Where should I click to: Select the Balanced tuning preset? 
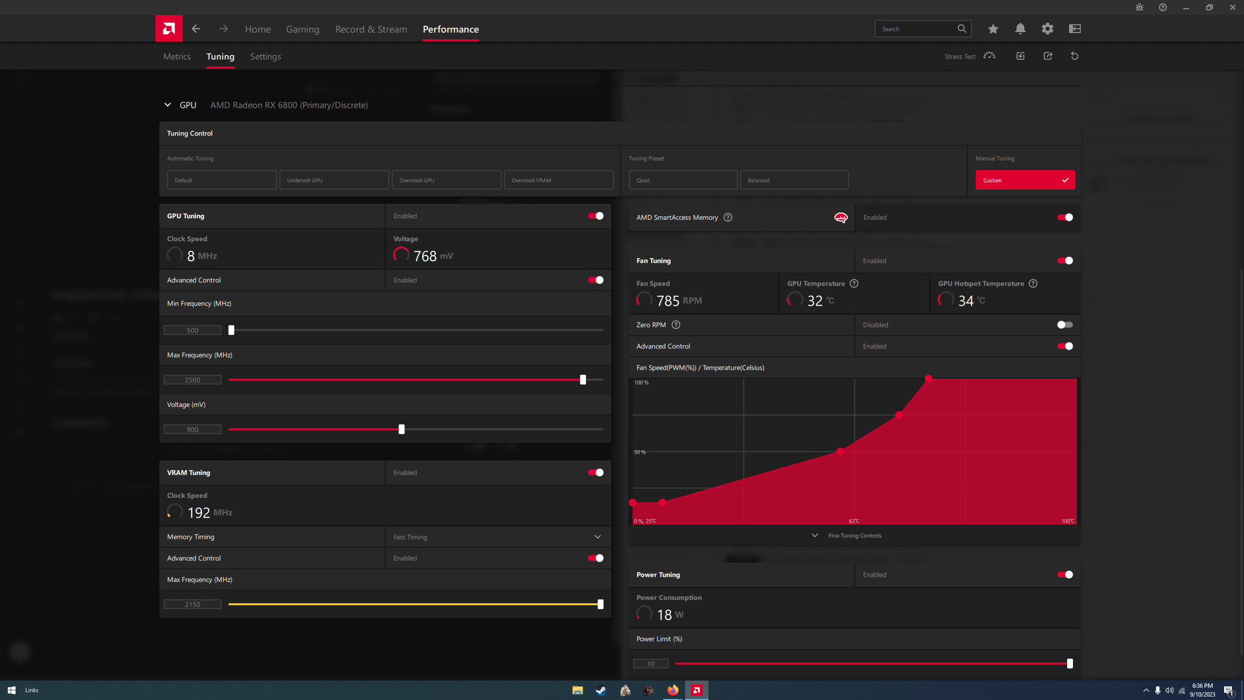pos(795,180)
